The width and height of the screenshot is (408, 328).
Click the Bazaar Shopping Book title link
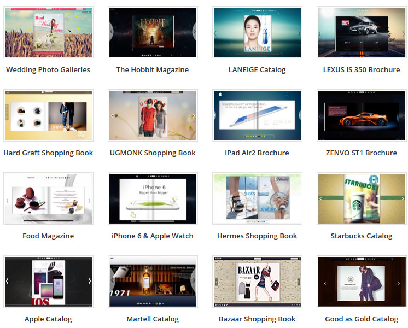(x=257, y=319)
